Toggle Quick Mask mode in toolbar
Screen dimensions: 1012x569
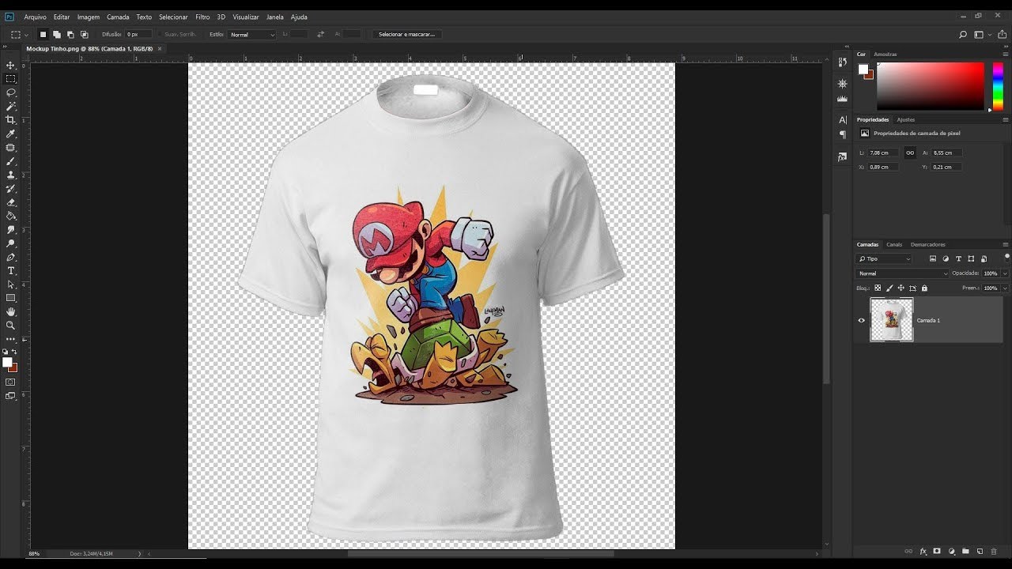pos(10,382)
